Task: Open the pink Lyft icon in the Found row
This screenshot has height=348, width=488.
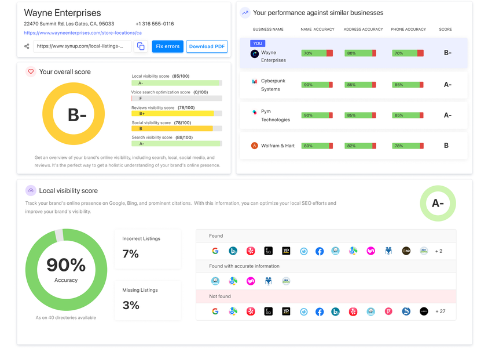Action: pyautogui.click(x=370, y=251)
